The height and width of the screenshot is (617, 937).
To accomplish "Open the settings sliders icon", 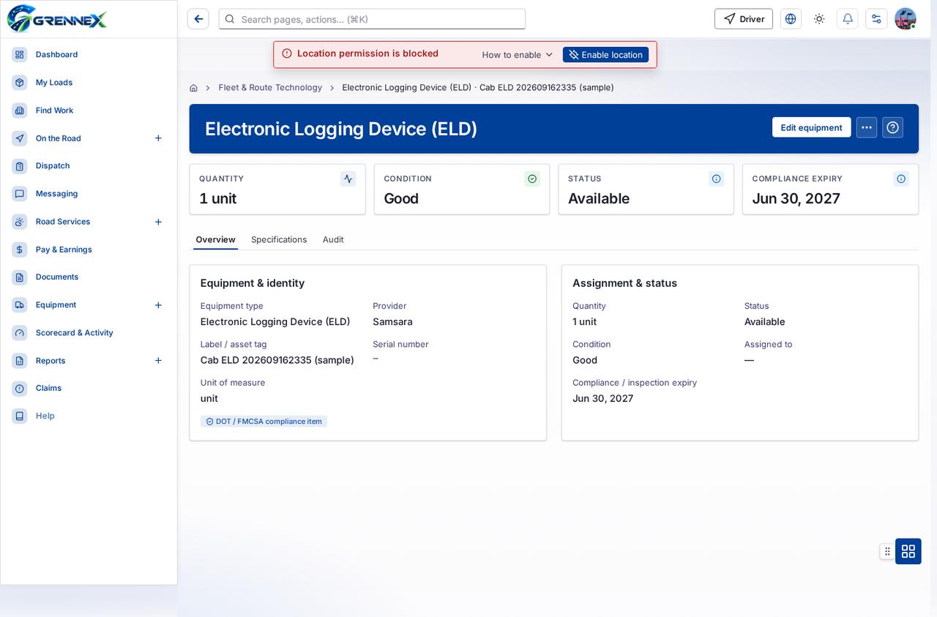I will pyautogui.click(x=876, y=19).
